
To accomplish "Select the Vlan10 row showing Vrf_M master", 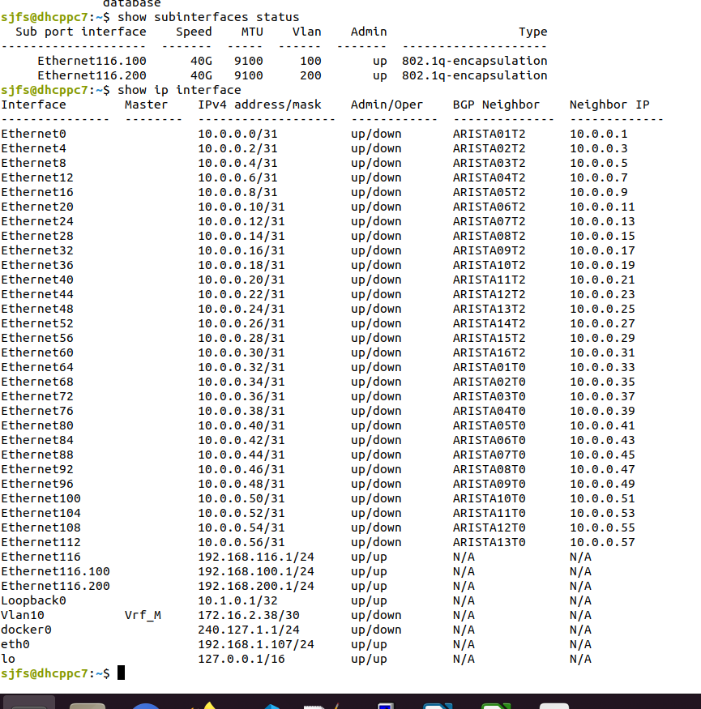I will [81, 615].
